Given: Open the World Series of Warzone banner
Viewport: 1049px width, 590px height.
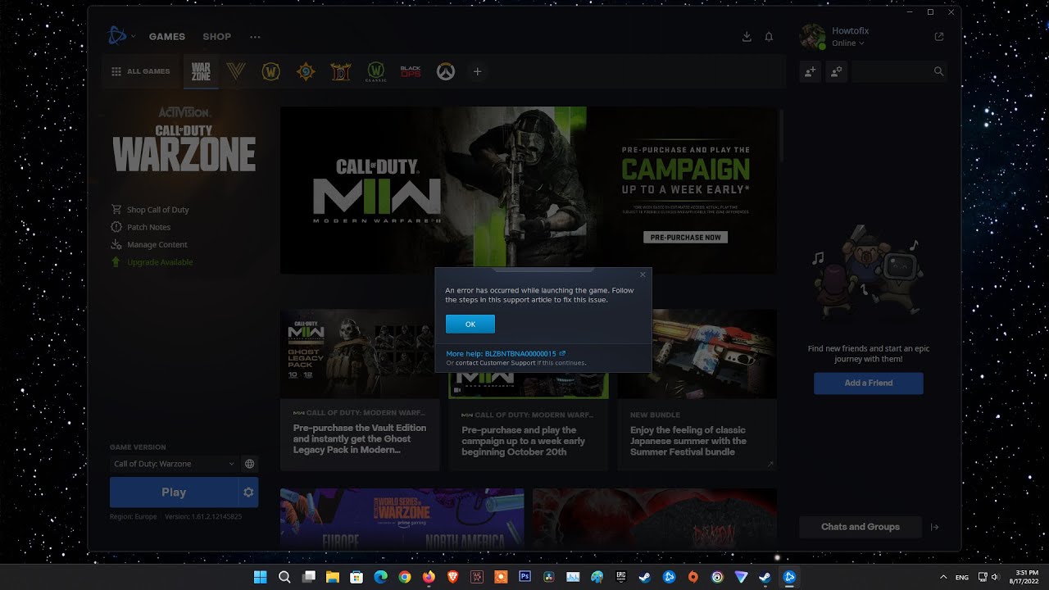Looking at the screenshot, I should click(x=402, y=519).
